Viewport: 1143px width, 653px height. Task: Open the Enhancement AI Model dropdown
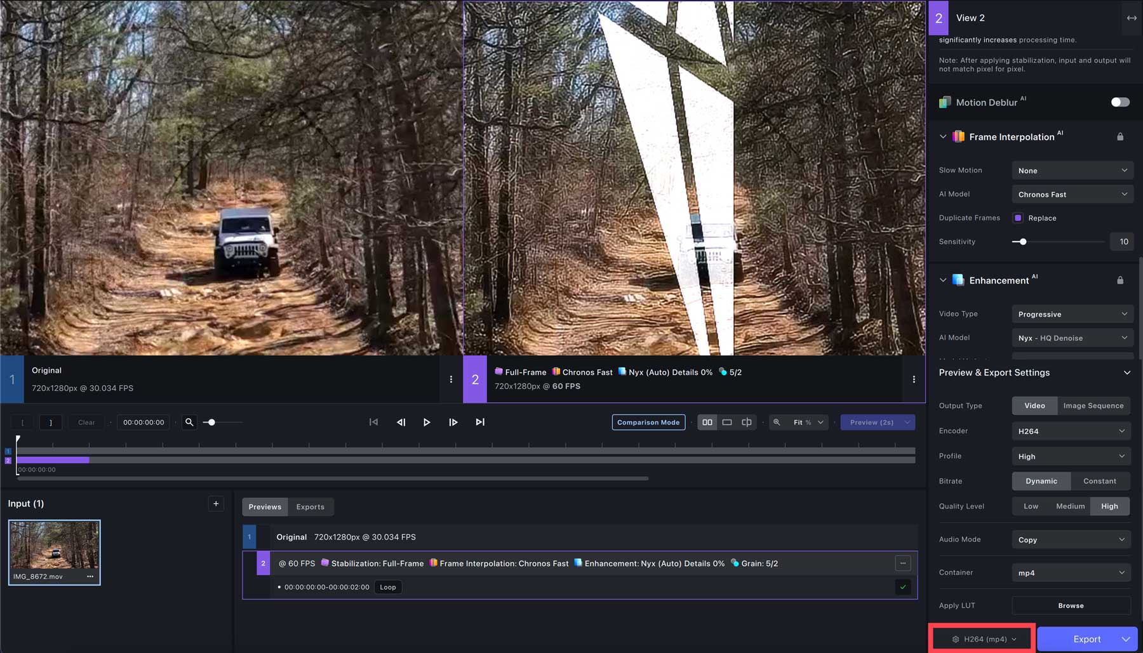1072,338
